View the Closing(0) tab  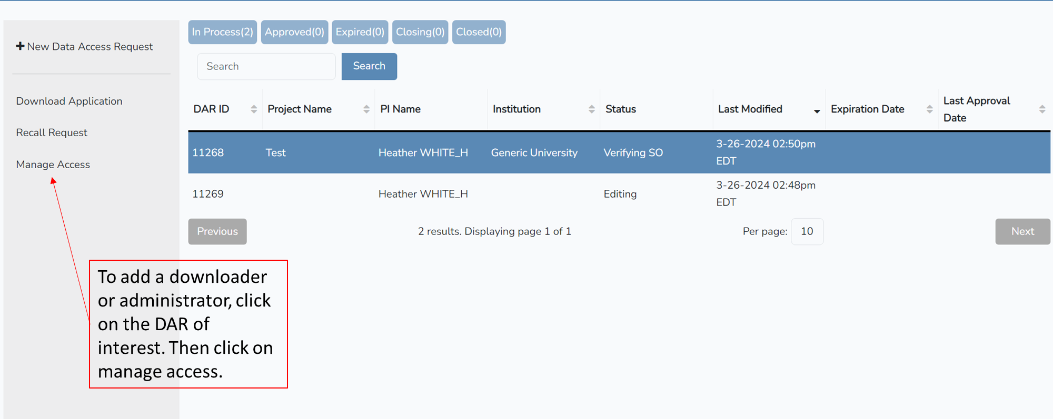(420, 32)
